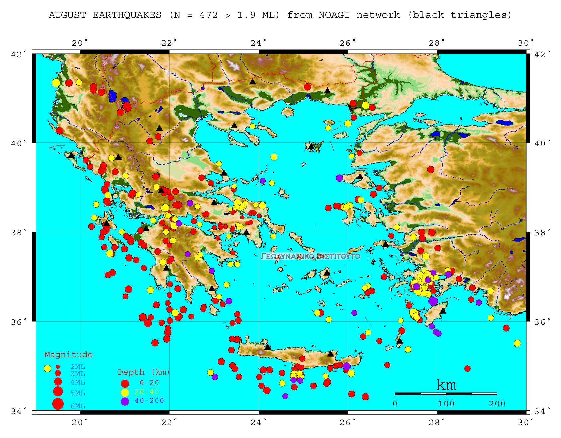This screenshot has height=438, width=561.
Task: Click the '5ML' magnitude legend label
Action: coord(78,393)
